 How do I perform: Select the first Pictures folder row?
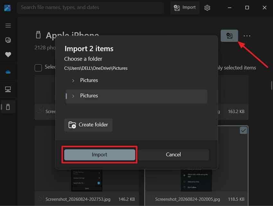pos(136,81)
